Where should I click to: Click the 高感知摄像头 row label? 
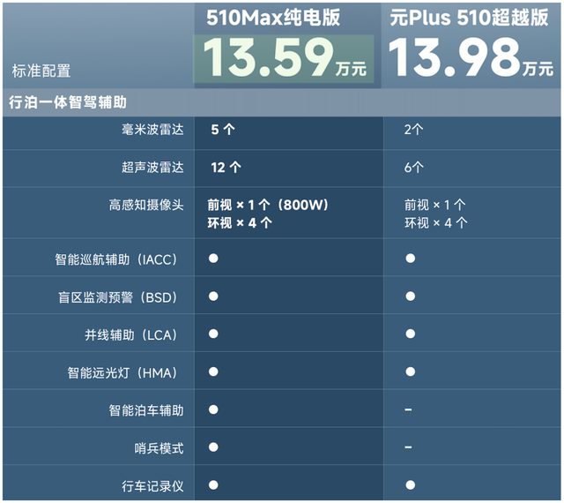146,205
